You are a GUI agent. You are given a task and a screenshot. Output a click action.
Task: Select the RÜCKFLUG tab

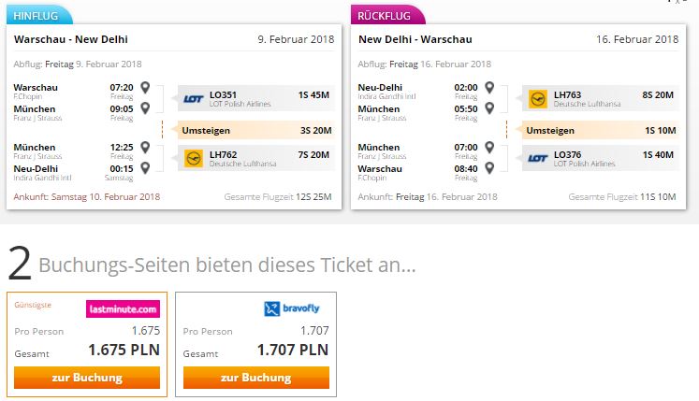click(387, 16)
